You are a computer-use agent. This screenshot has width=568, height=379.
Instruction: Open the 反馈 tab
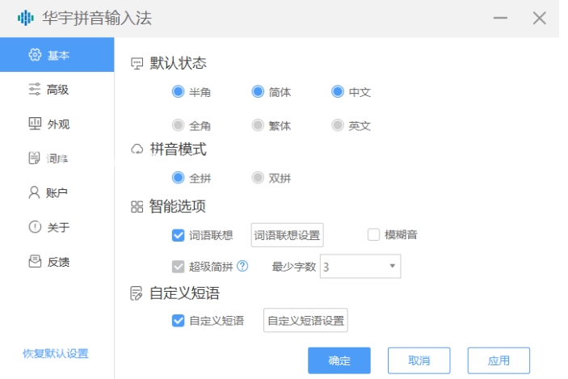point(57,261)
